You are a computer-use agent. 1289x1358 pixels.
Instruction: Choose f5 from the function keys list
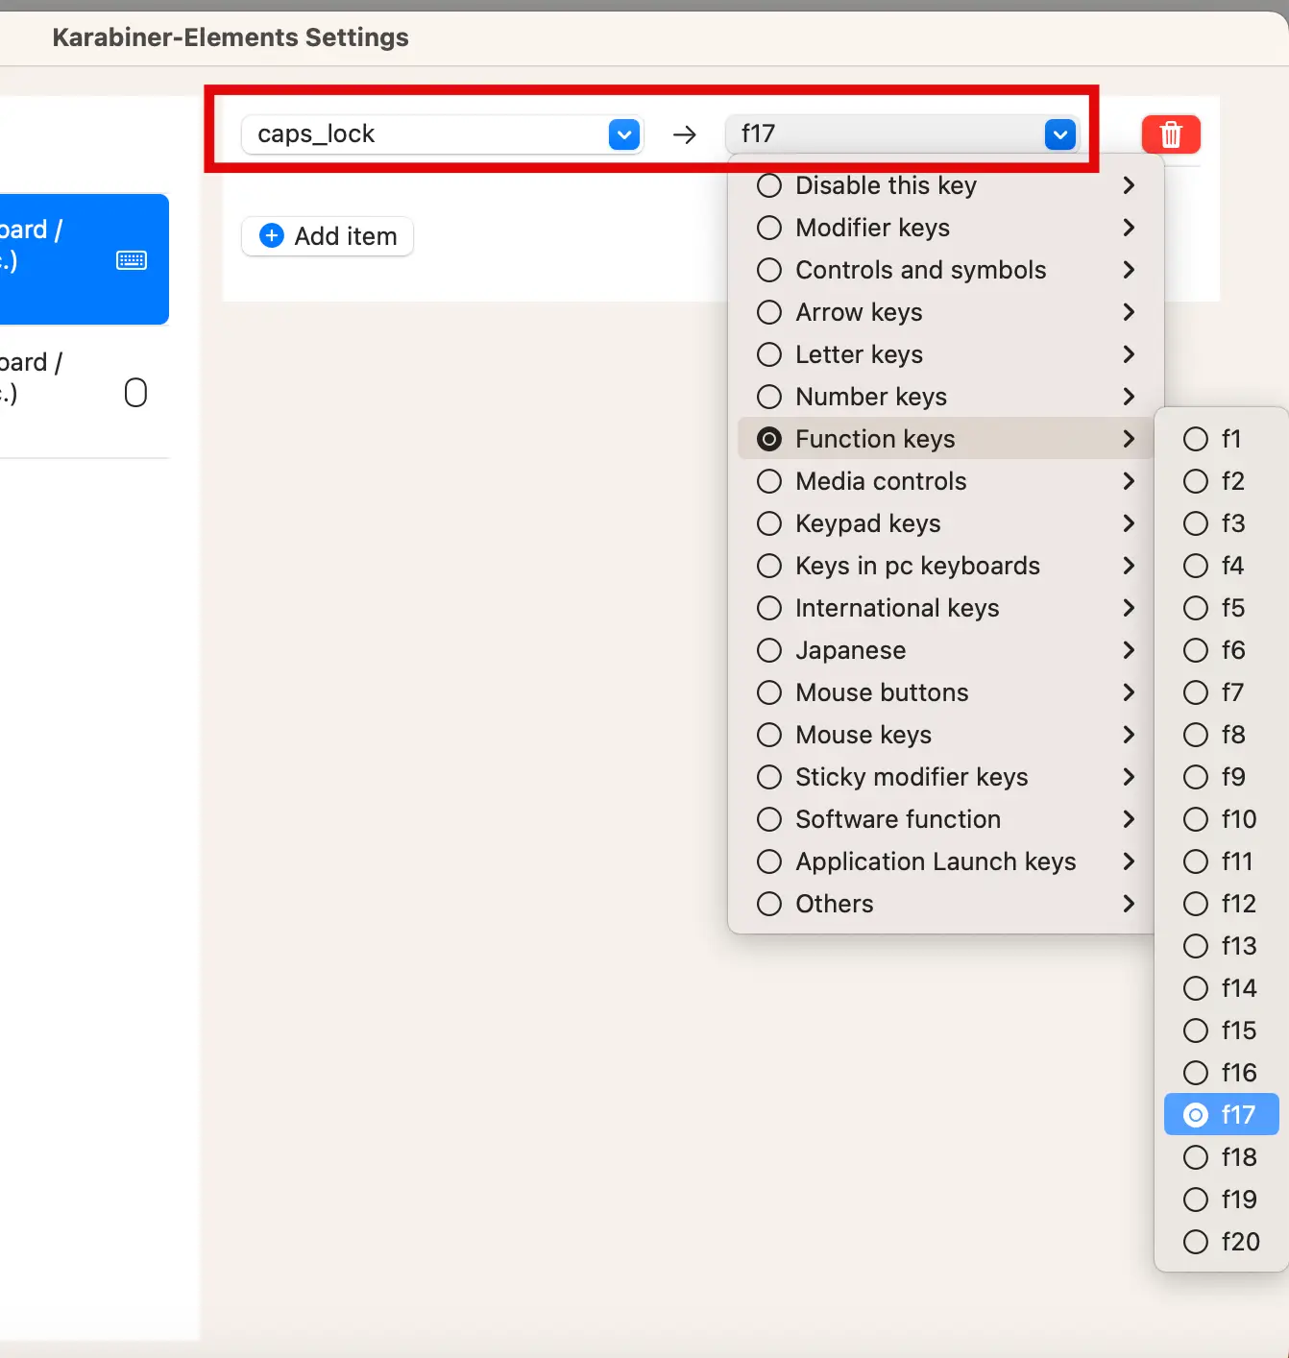pyautogui.click(x=1221, y=608)
